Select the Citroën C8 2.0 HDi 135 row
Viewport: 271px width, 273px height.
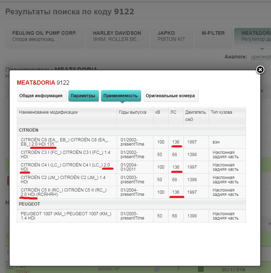click(67, 142)
